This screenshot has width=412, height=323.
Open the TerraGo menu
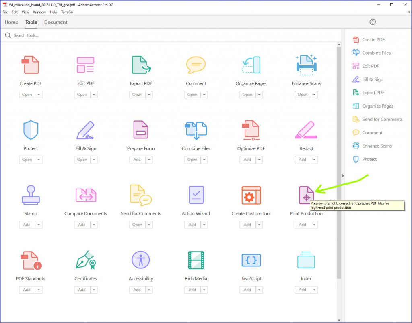[x=67, y=12]
